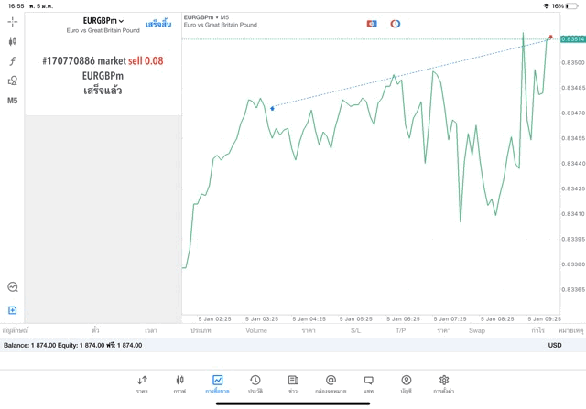The image size is (586, 409).
Task: Open the drawing objects shapes icon
Action: click(12, 81)
